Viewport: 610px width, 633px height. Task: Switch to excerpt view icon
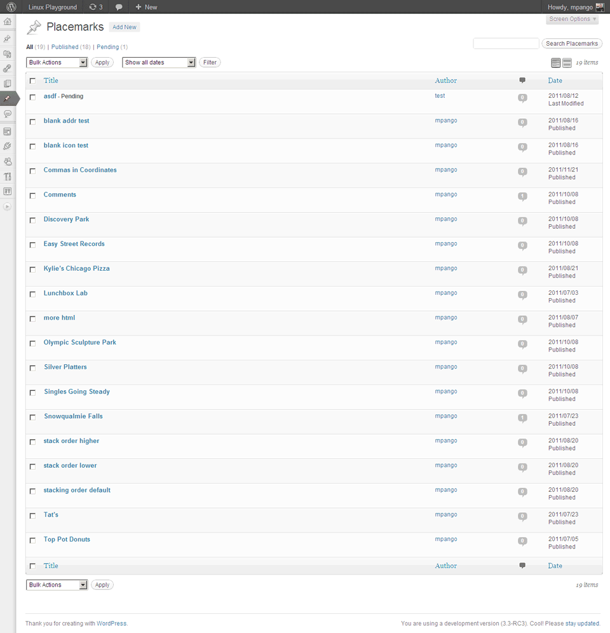pos(567,62)
